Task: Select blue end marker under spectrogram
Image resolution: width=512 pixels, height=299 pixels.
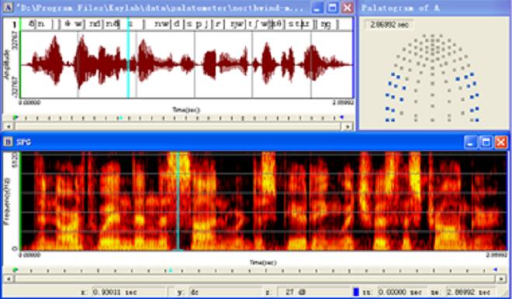Action: 495,270
